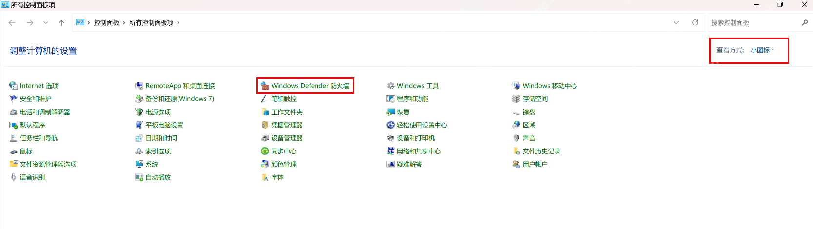Open the 疑难解答 link
Image resolution: width=813 pixels, height=229 pixels.
click(x=410, y=164)
